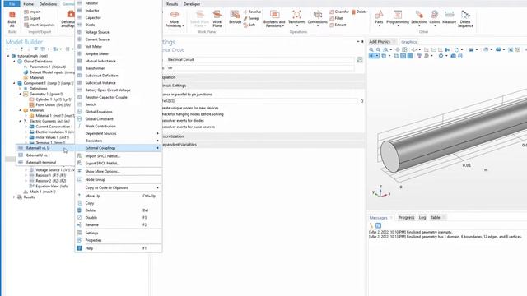
Task: Click the Electrical Circuit label field
Action: point(260,59)
